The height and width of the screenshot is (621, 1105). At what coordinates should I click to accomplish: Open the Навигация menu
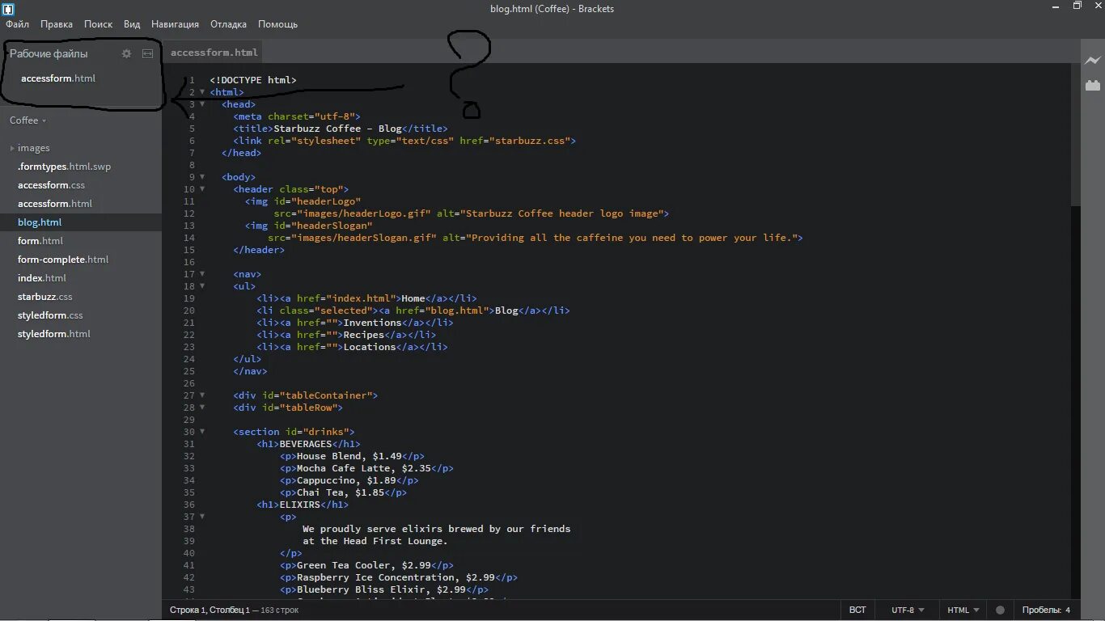tap(175, 24)
